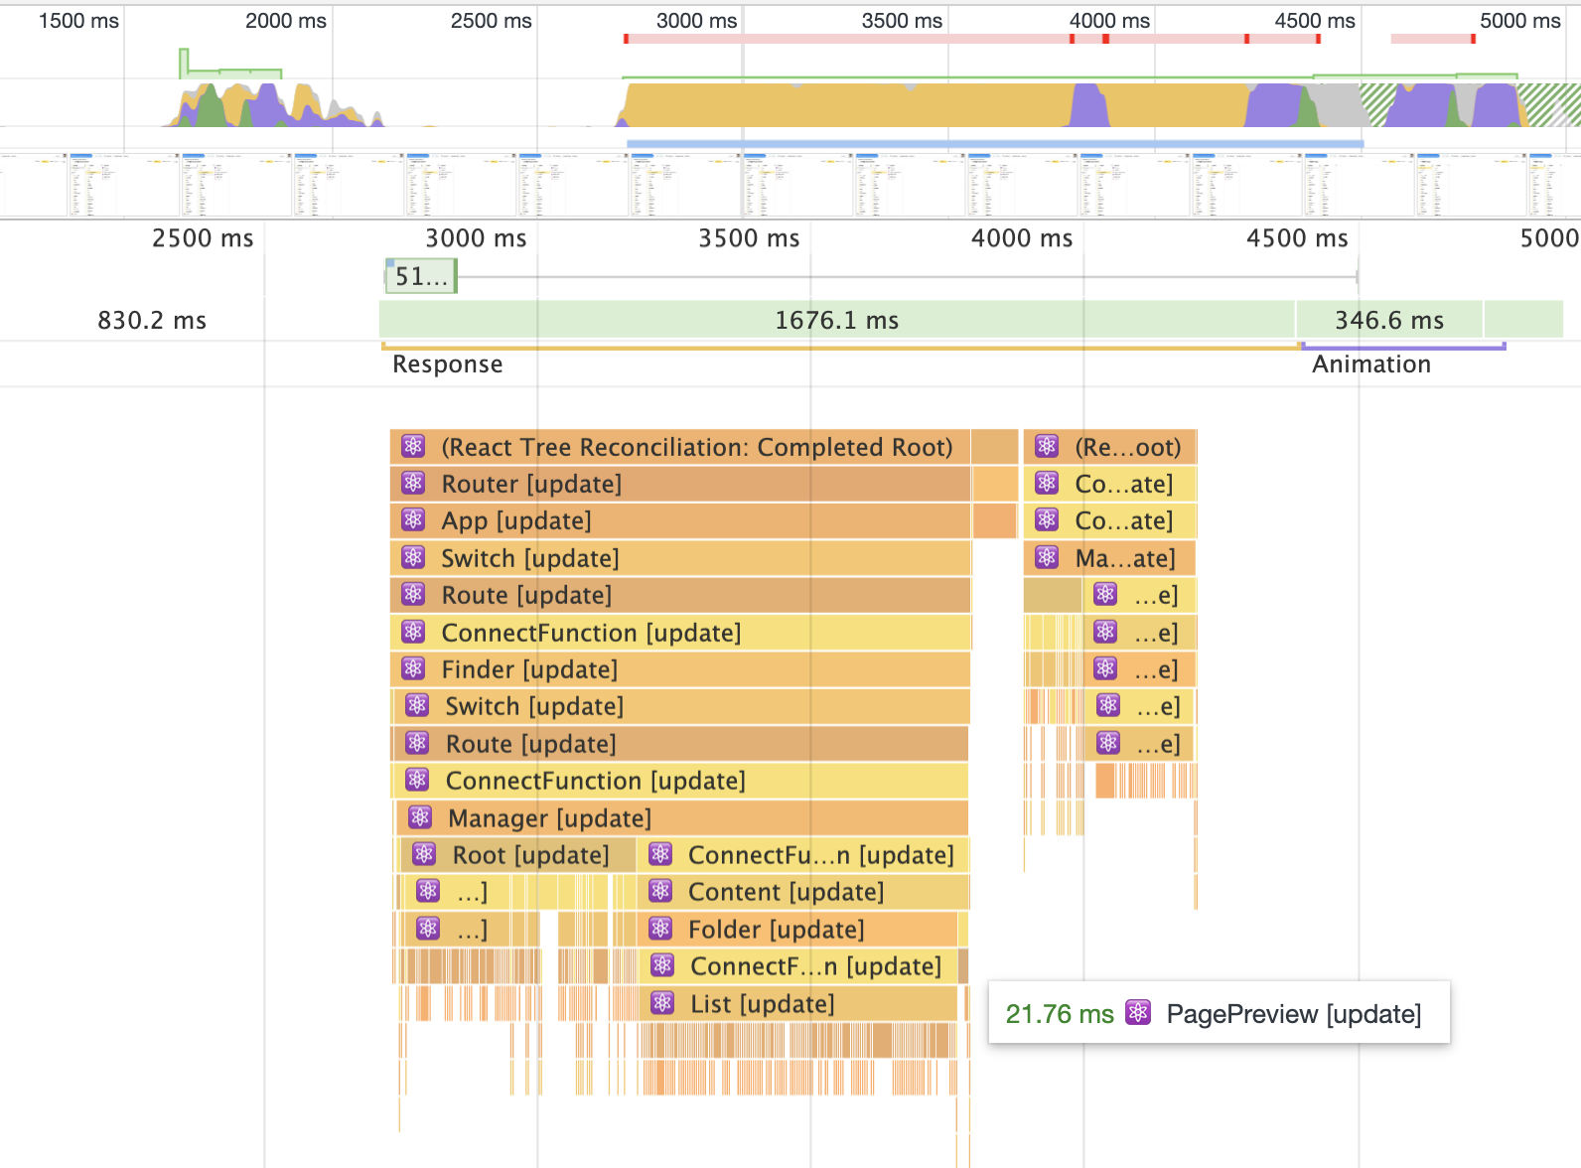Viewport: 1581px width, 1168px height.
Task: Select the 346.6 ms frame block
Action: 1388,320
